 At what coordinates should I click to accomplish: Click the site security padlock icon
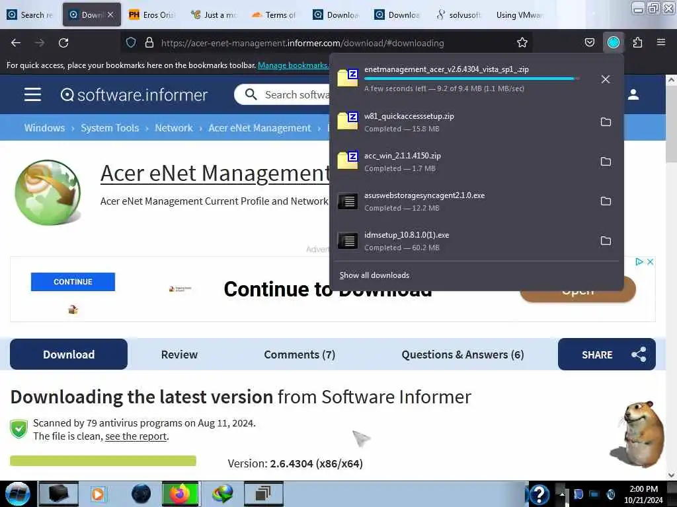pos(149,42)
